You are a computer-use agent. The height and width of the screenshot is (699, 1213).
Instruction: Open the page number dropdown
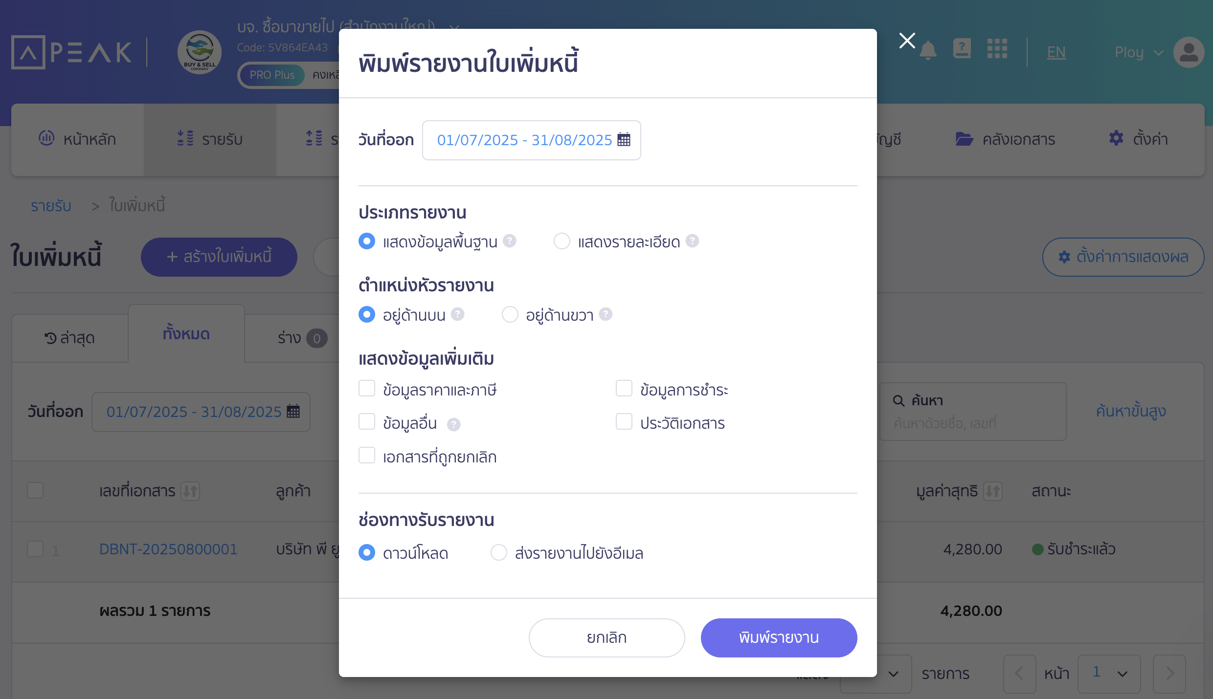tap(1109, 674)
